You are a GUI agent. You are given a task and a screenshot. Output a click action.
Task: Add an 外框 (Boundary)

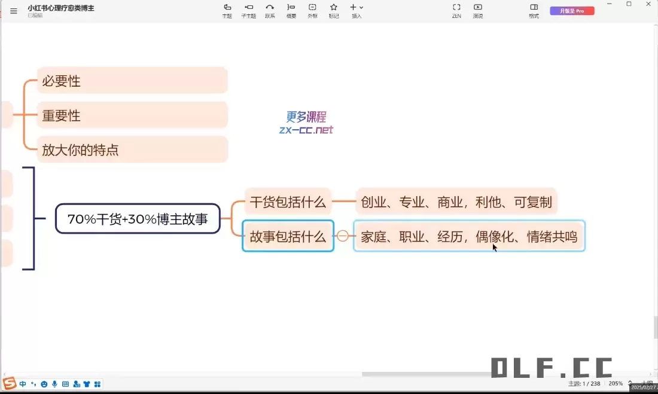312,11
